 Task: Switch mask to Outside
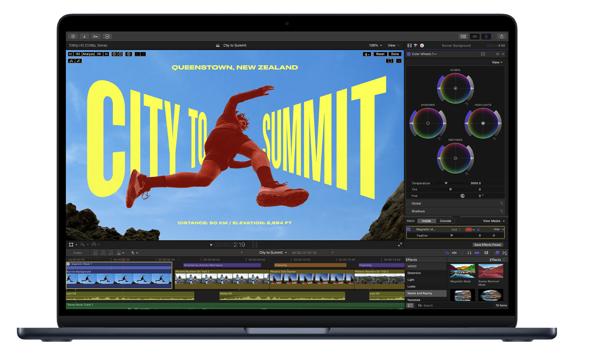point(445,221)
